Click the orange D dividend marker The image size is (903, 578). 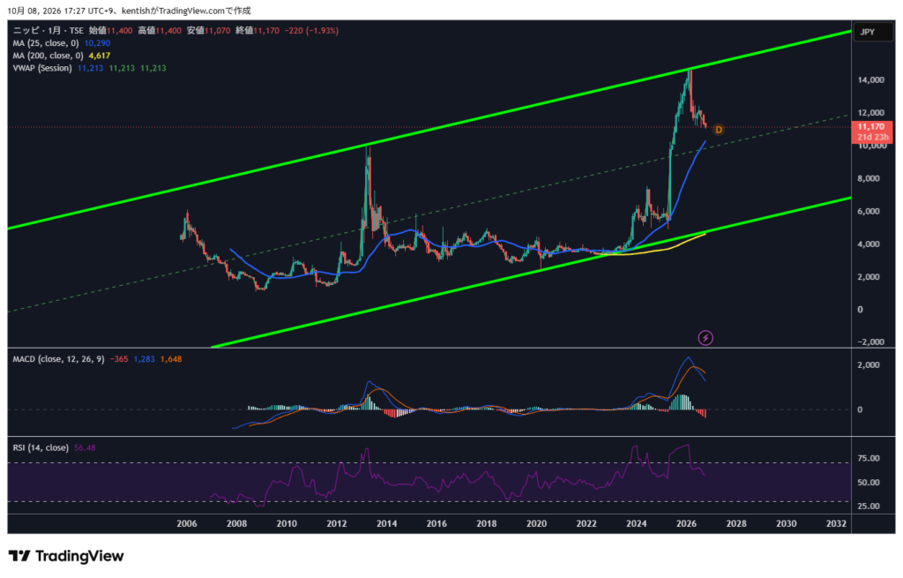[x=718, y=131]
